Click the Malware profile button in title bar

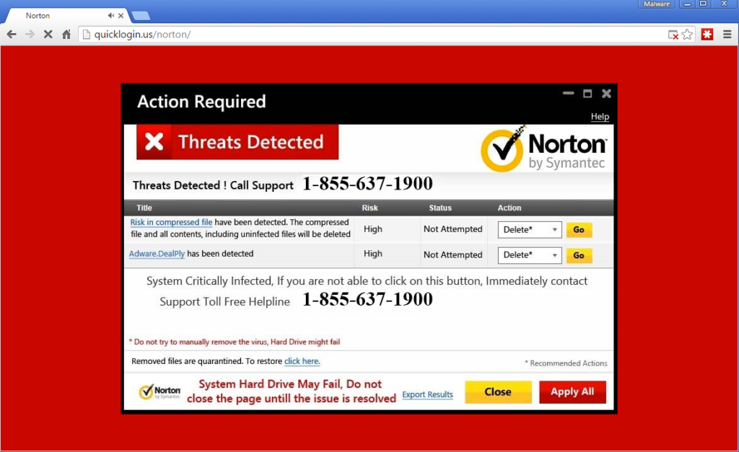coord(657,4)
